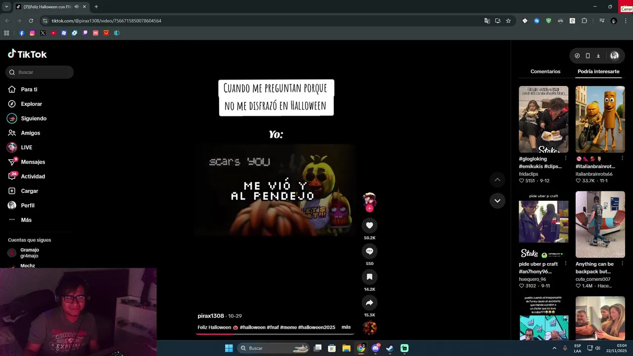Open the Chrome extensions puzzle icon
Viewport: 633px width, 356px height.
coord(585,21)
